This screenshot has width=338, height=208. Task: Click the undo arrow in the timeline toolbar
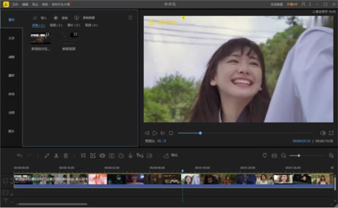click(19, 156)
